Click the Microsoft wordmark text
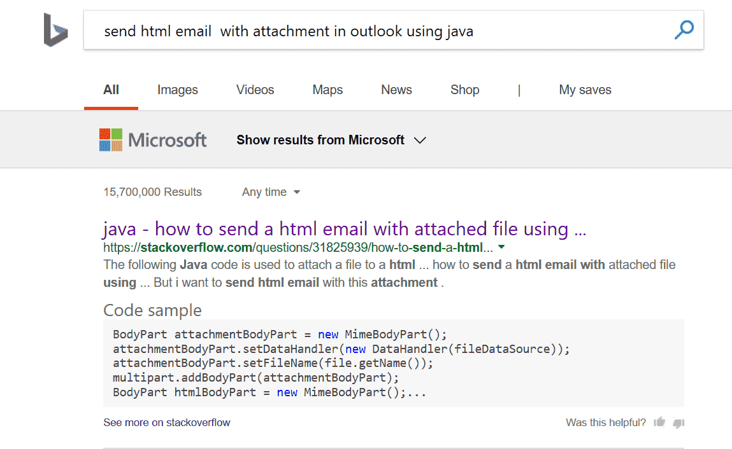Screen dimensions: 732x449 (167, 140)
